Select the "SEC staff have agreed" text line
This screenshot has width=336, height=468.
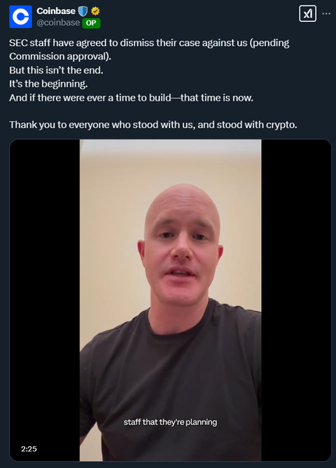(149, 43)
